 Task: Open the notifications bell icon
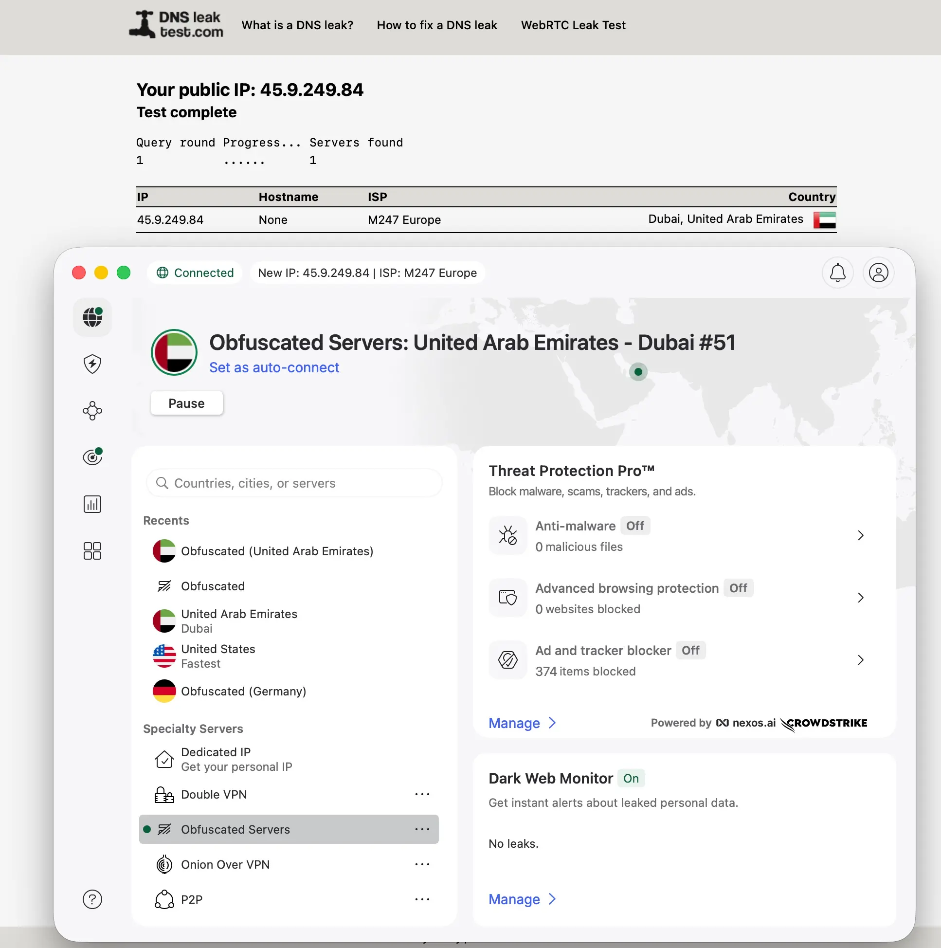[837, 273]
